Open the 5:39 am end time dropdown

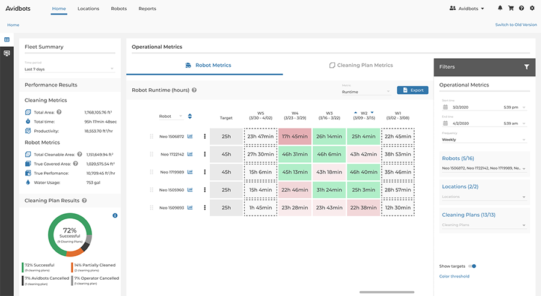(x=515, y=123)
